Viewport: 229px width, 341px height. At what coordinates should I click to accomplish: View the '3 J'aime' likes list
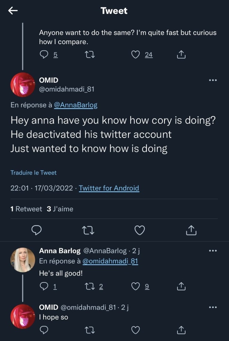click(60, 209)
